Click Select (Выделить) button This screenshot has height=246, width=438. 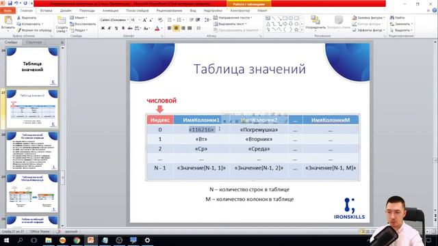[x=401, y=30]
